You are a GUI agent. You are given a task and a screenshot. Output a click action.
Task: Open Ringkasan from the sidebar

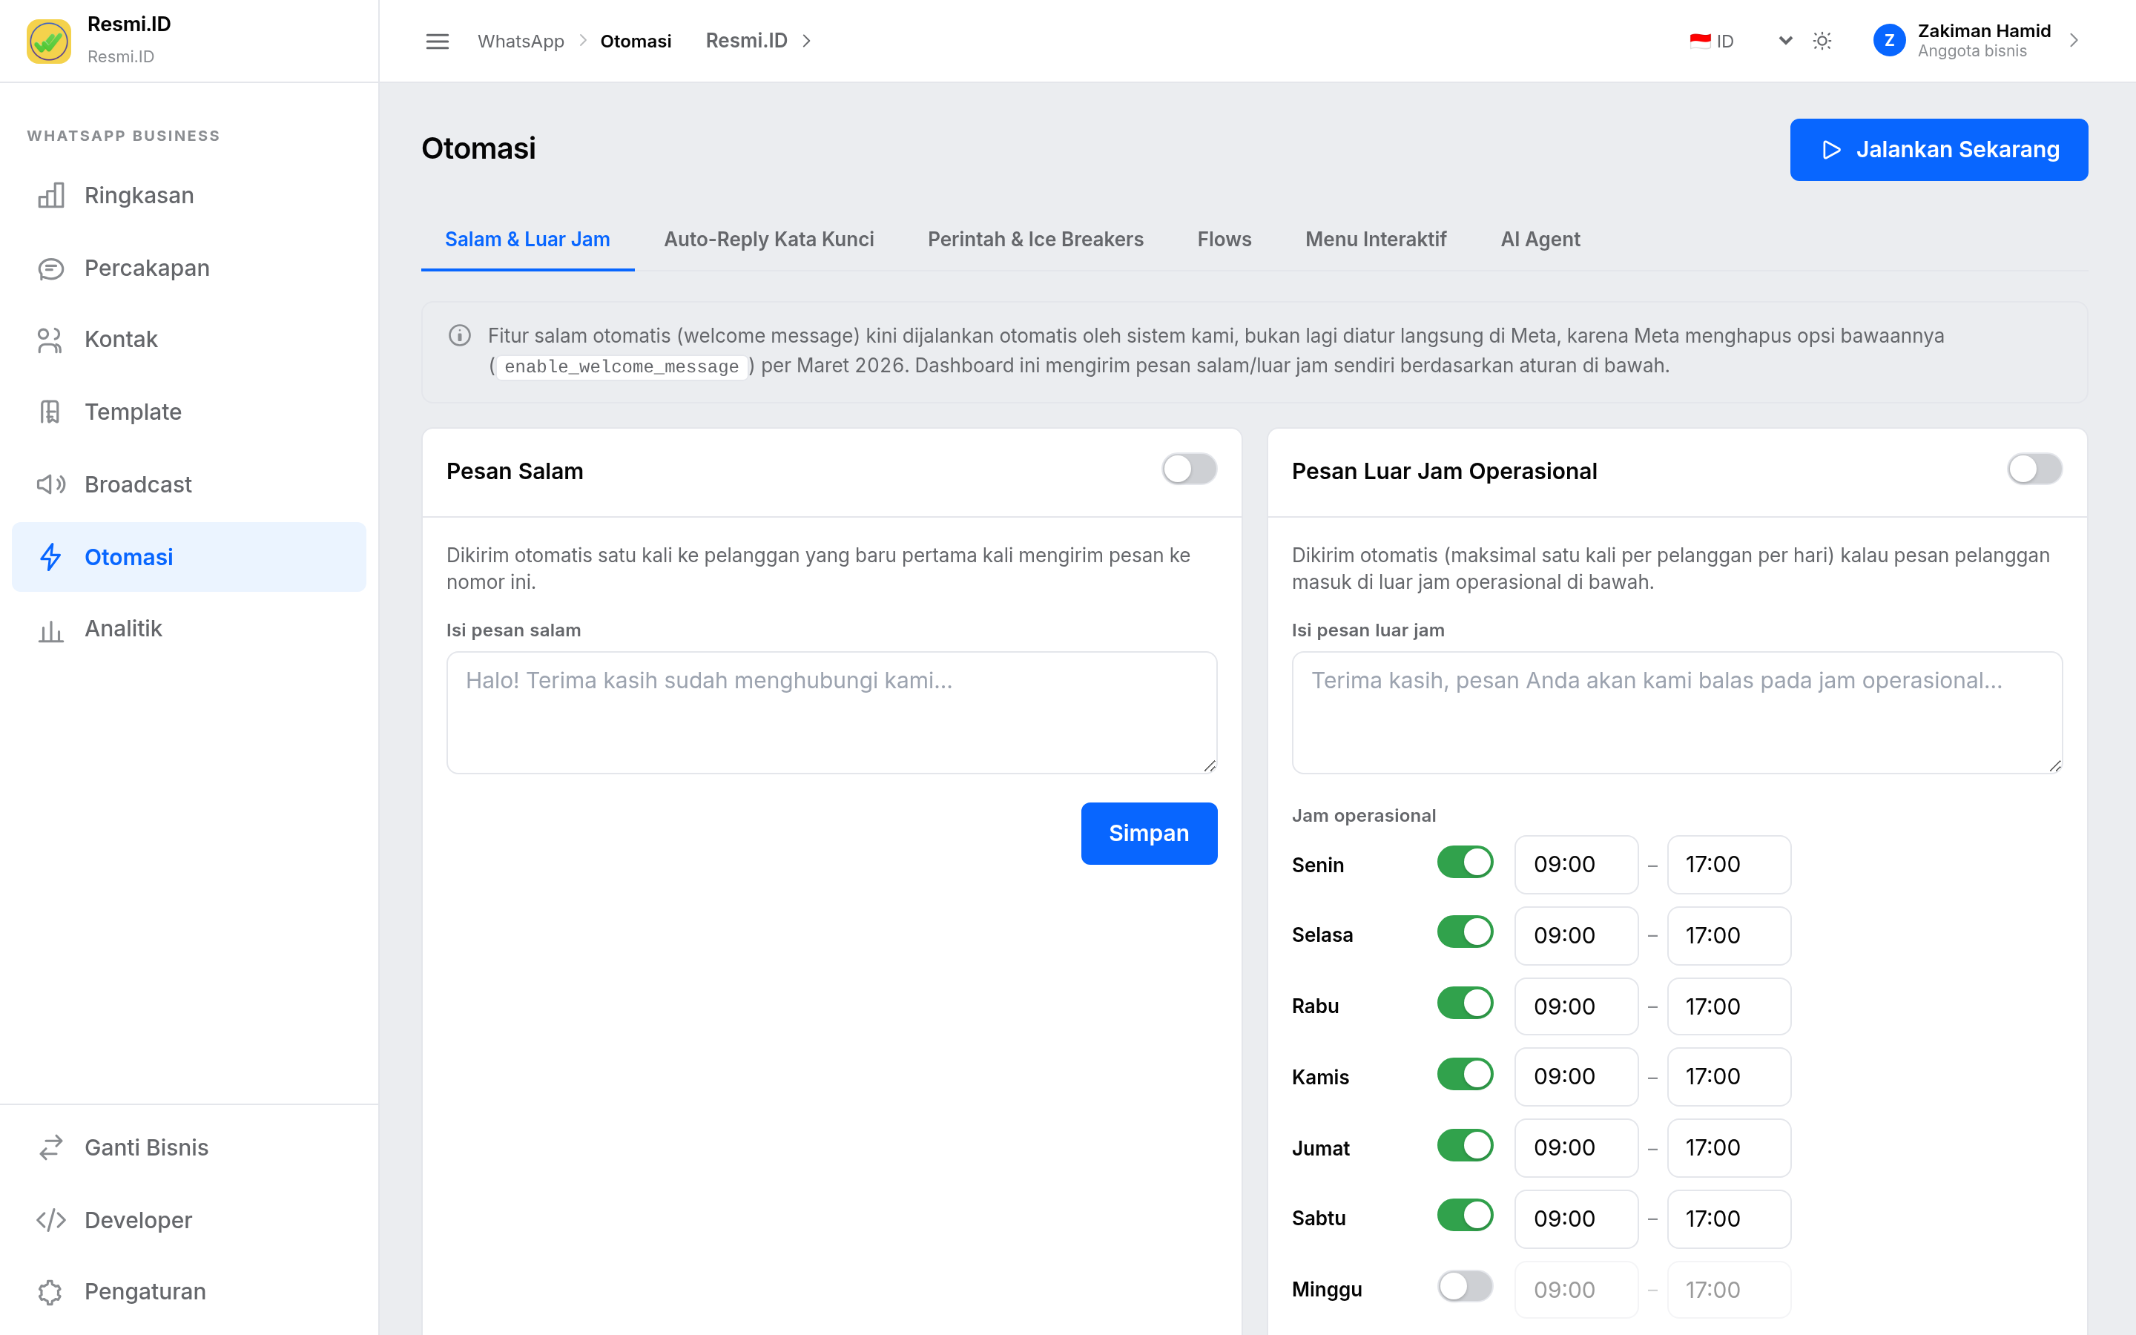(x=189, y=195)
